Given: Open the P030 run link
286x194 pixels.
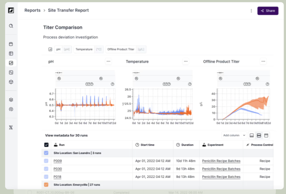Looking at the screenshot, I should tap(58, 169).
